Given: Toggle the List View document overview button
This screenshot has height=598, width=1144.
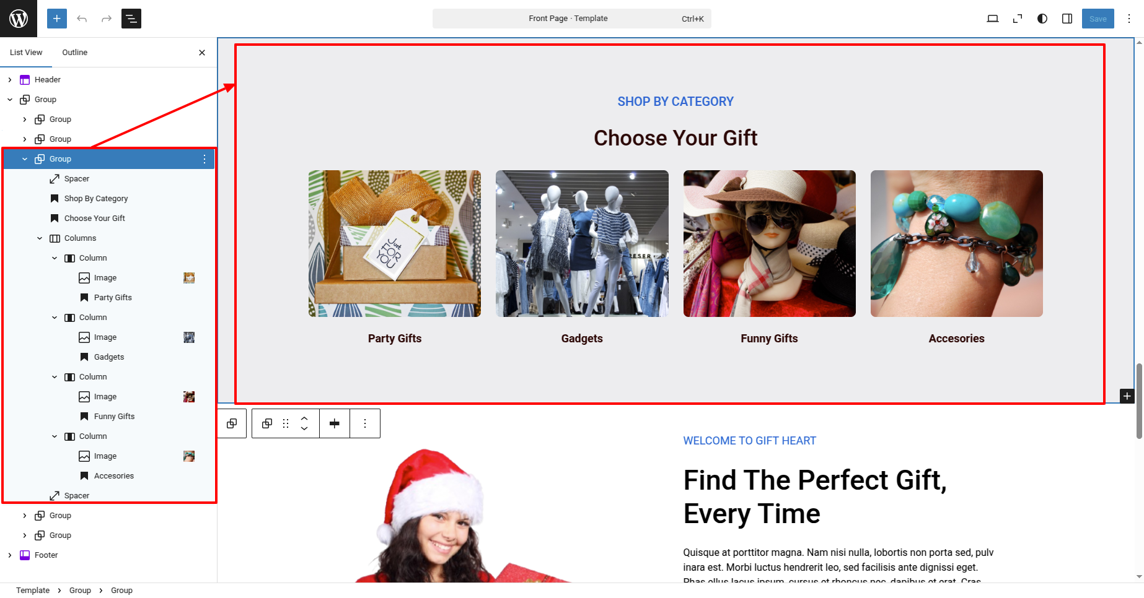Looking at the screenshot, I should click(x=131, y=19).
